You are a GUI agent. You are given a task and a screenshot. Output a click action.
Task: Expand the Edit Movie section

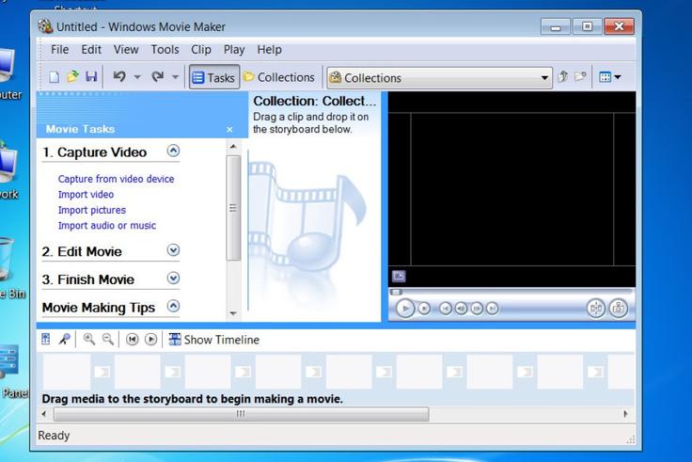point(173,250)
